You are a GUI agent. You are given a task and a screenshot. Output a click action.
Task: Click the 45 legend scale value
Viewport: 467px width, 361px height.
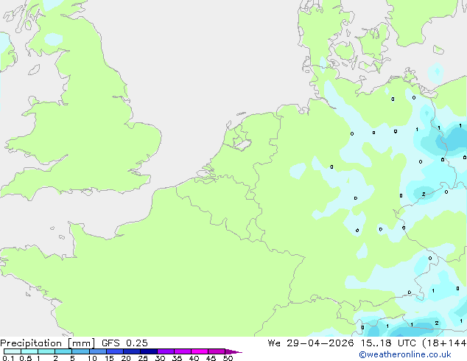point(211,358)
